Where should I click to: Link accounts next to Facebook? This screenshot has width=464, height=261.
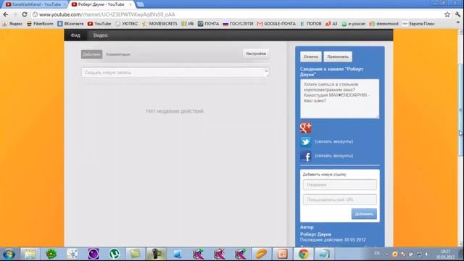333,156
